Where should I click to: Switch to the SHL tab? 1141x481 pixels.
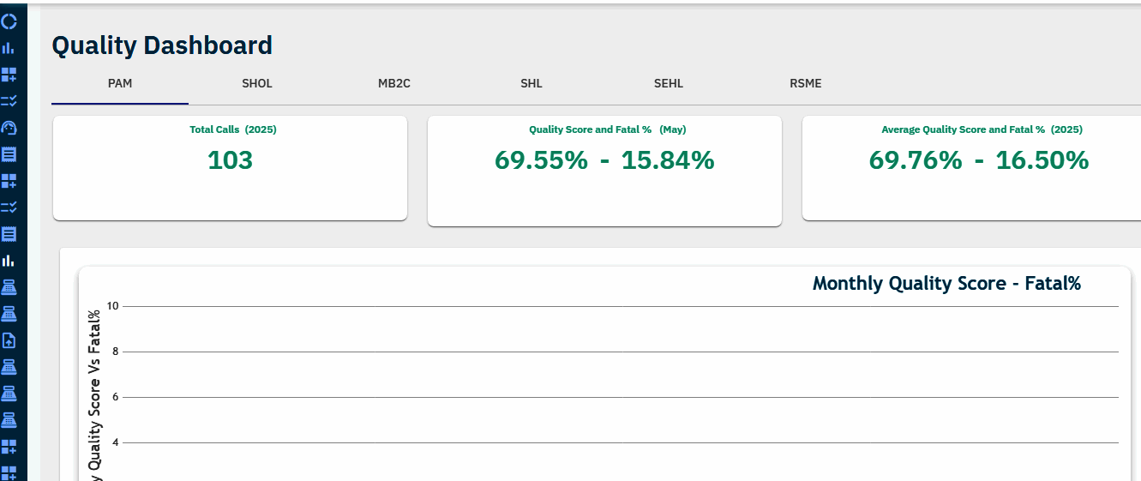pyautogui.click(x=531, y=84)
